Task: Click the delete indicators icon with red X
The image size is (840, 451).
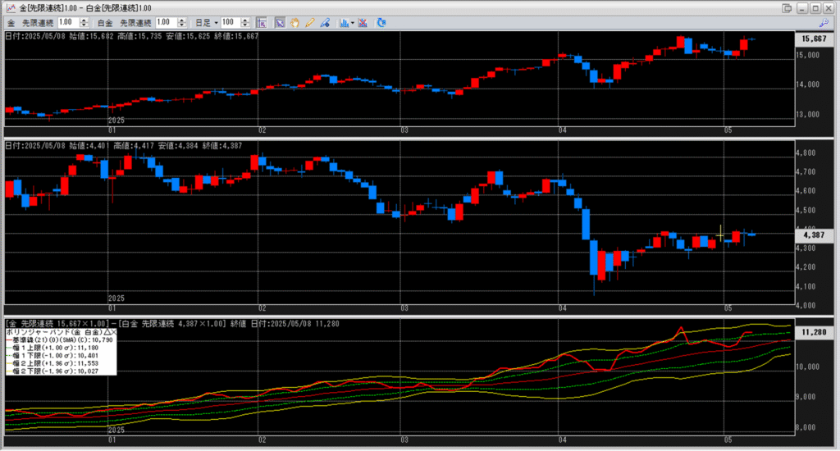Action: point(363,22)
